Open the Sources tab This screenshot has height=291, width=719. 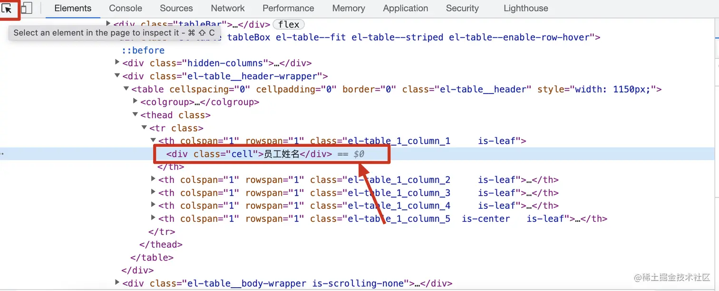click(176, 8)
